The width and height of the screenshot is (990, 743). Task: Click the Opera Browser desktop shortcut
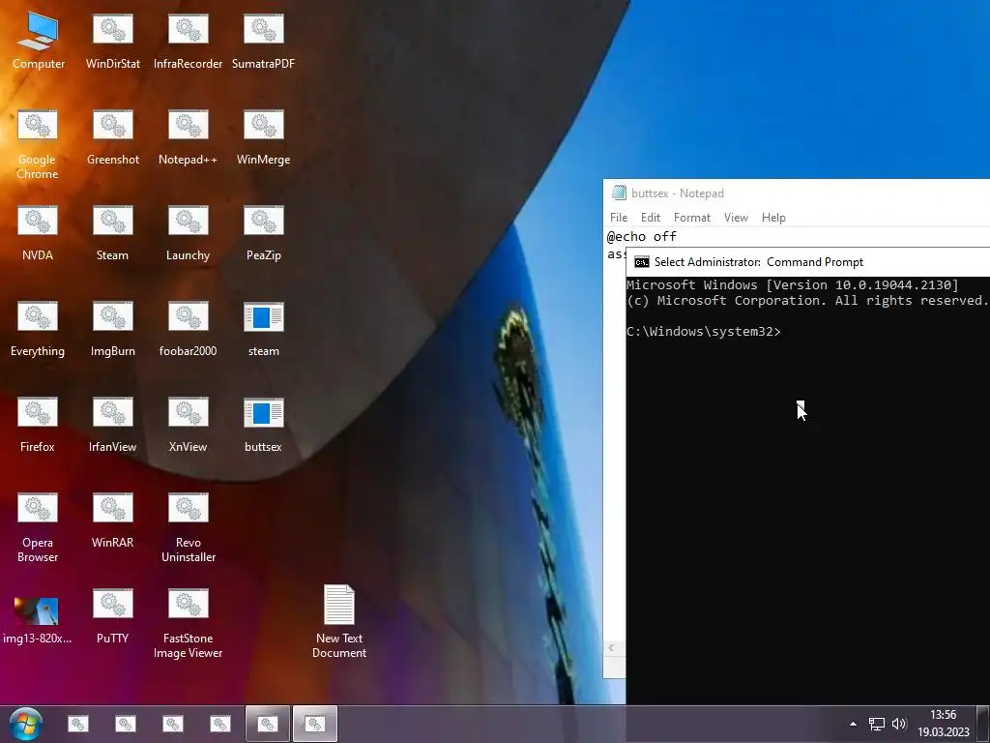(x=38, y=527)
